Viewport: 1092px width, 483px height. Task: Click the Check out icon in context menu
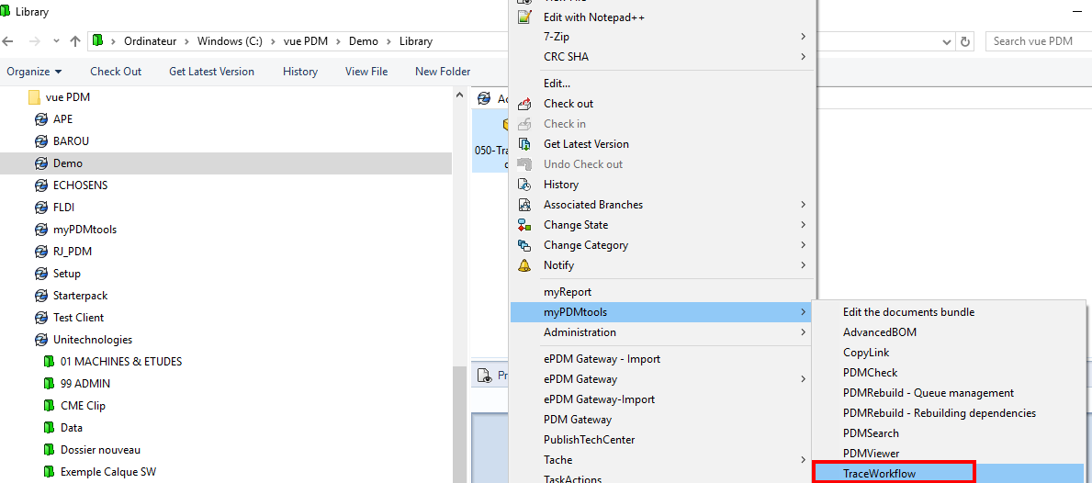(524, 104)
